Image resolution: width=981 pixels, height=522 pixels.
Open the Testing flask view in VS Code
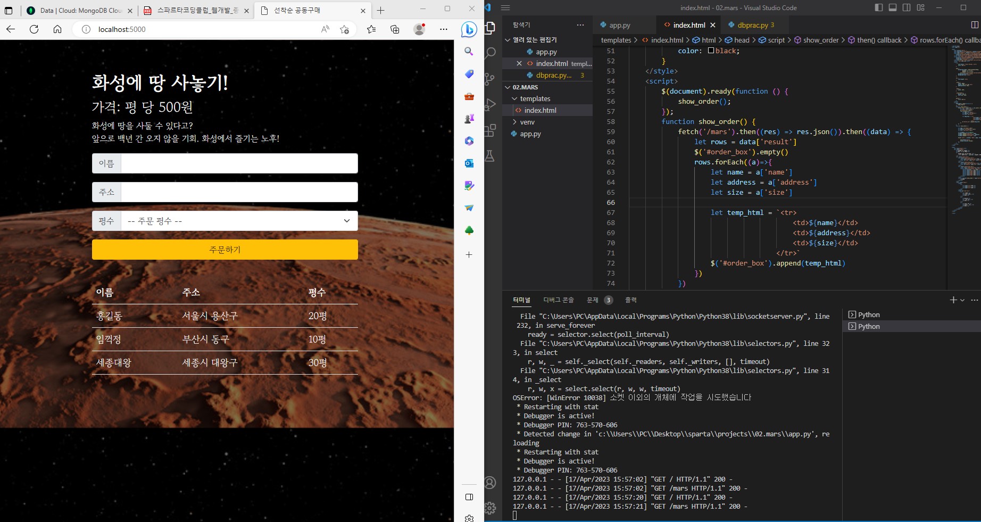pyautogui.click(x=490, y=155)
